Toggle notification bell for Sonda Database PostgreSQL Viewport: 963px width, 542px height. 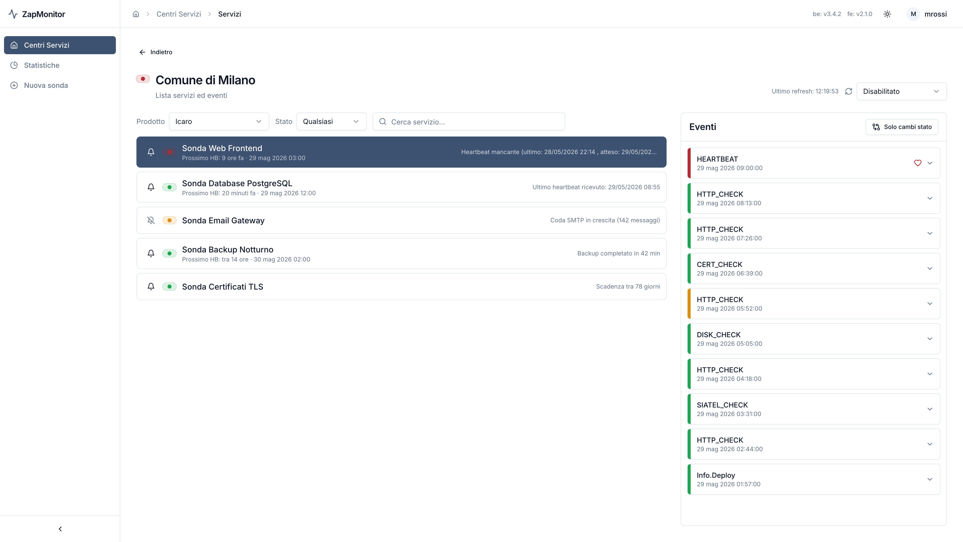pos(151,187)
